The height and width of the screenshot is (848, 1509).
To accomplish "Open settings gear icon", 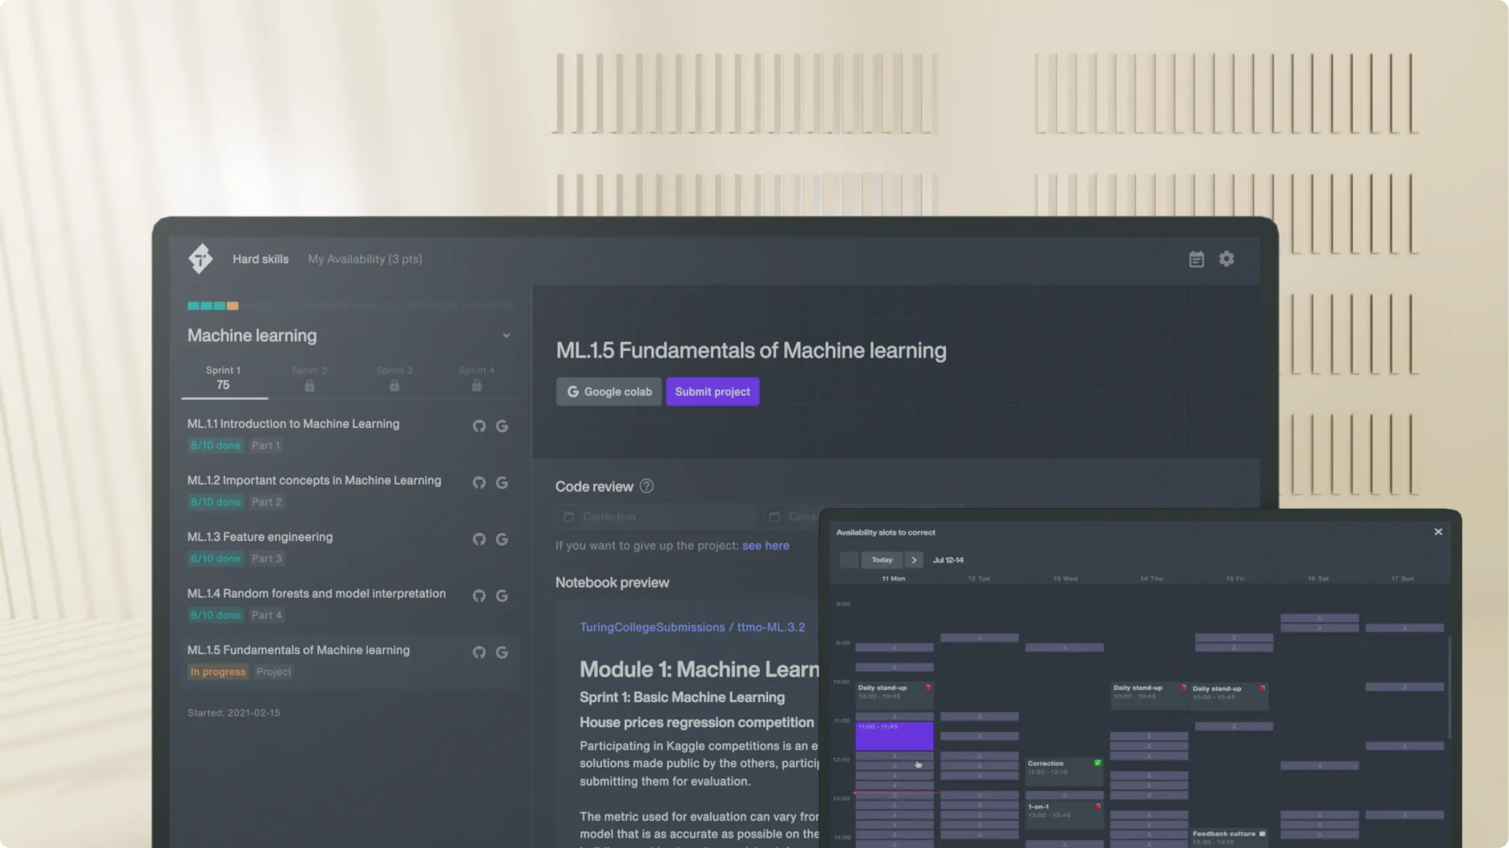I will 1226,259.
